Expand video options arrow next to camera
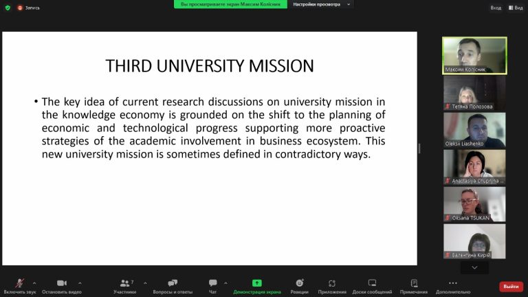528x297 pixels. 80,283
